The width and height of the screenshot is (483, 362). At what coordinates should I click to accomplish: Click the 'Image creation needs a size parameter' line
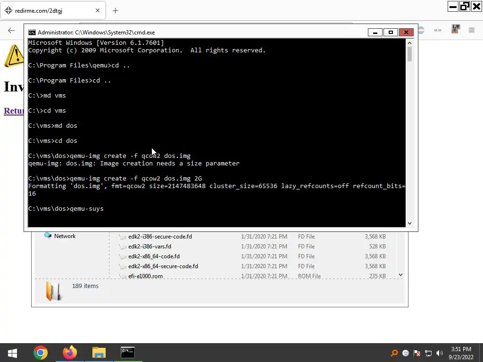point(170,164)
